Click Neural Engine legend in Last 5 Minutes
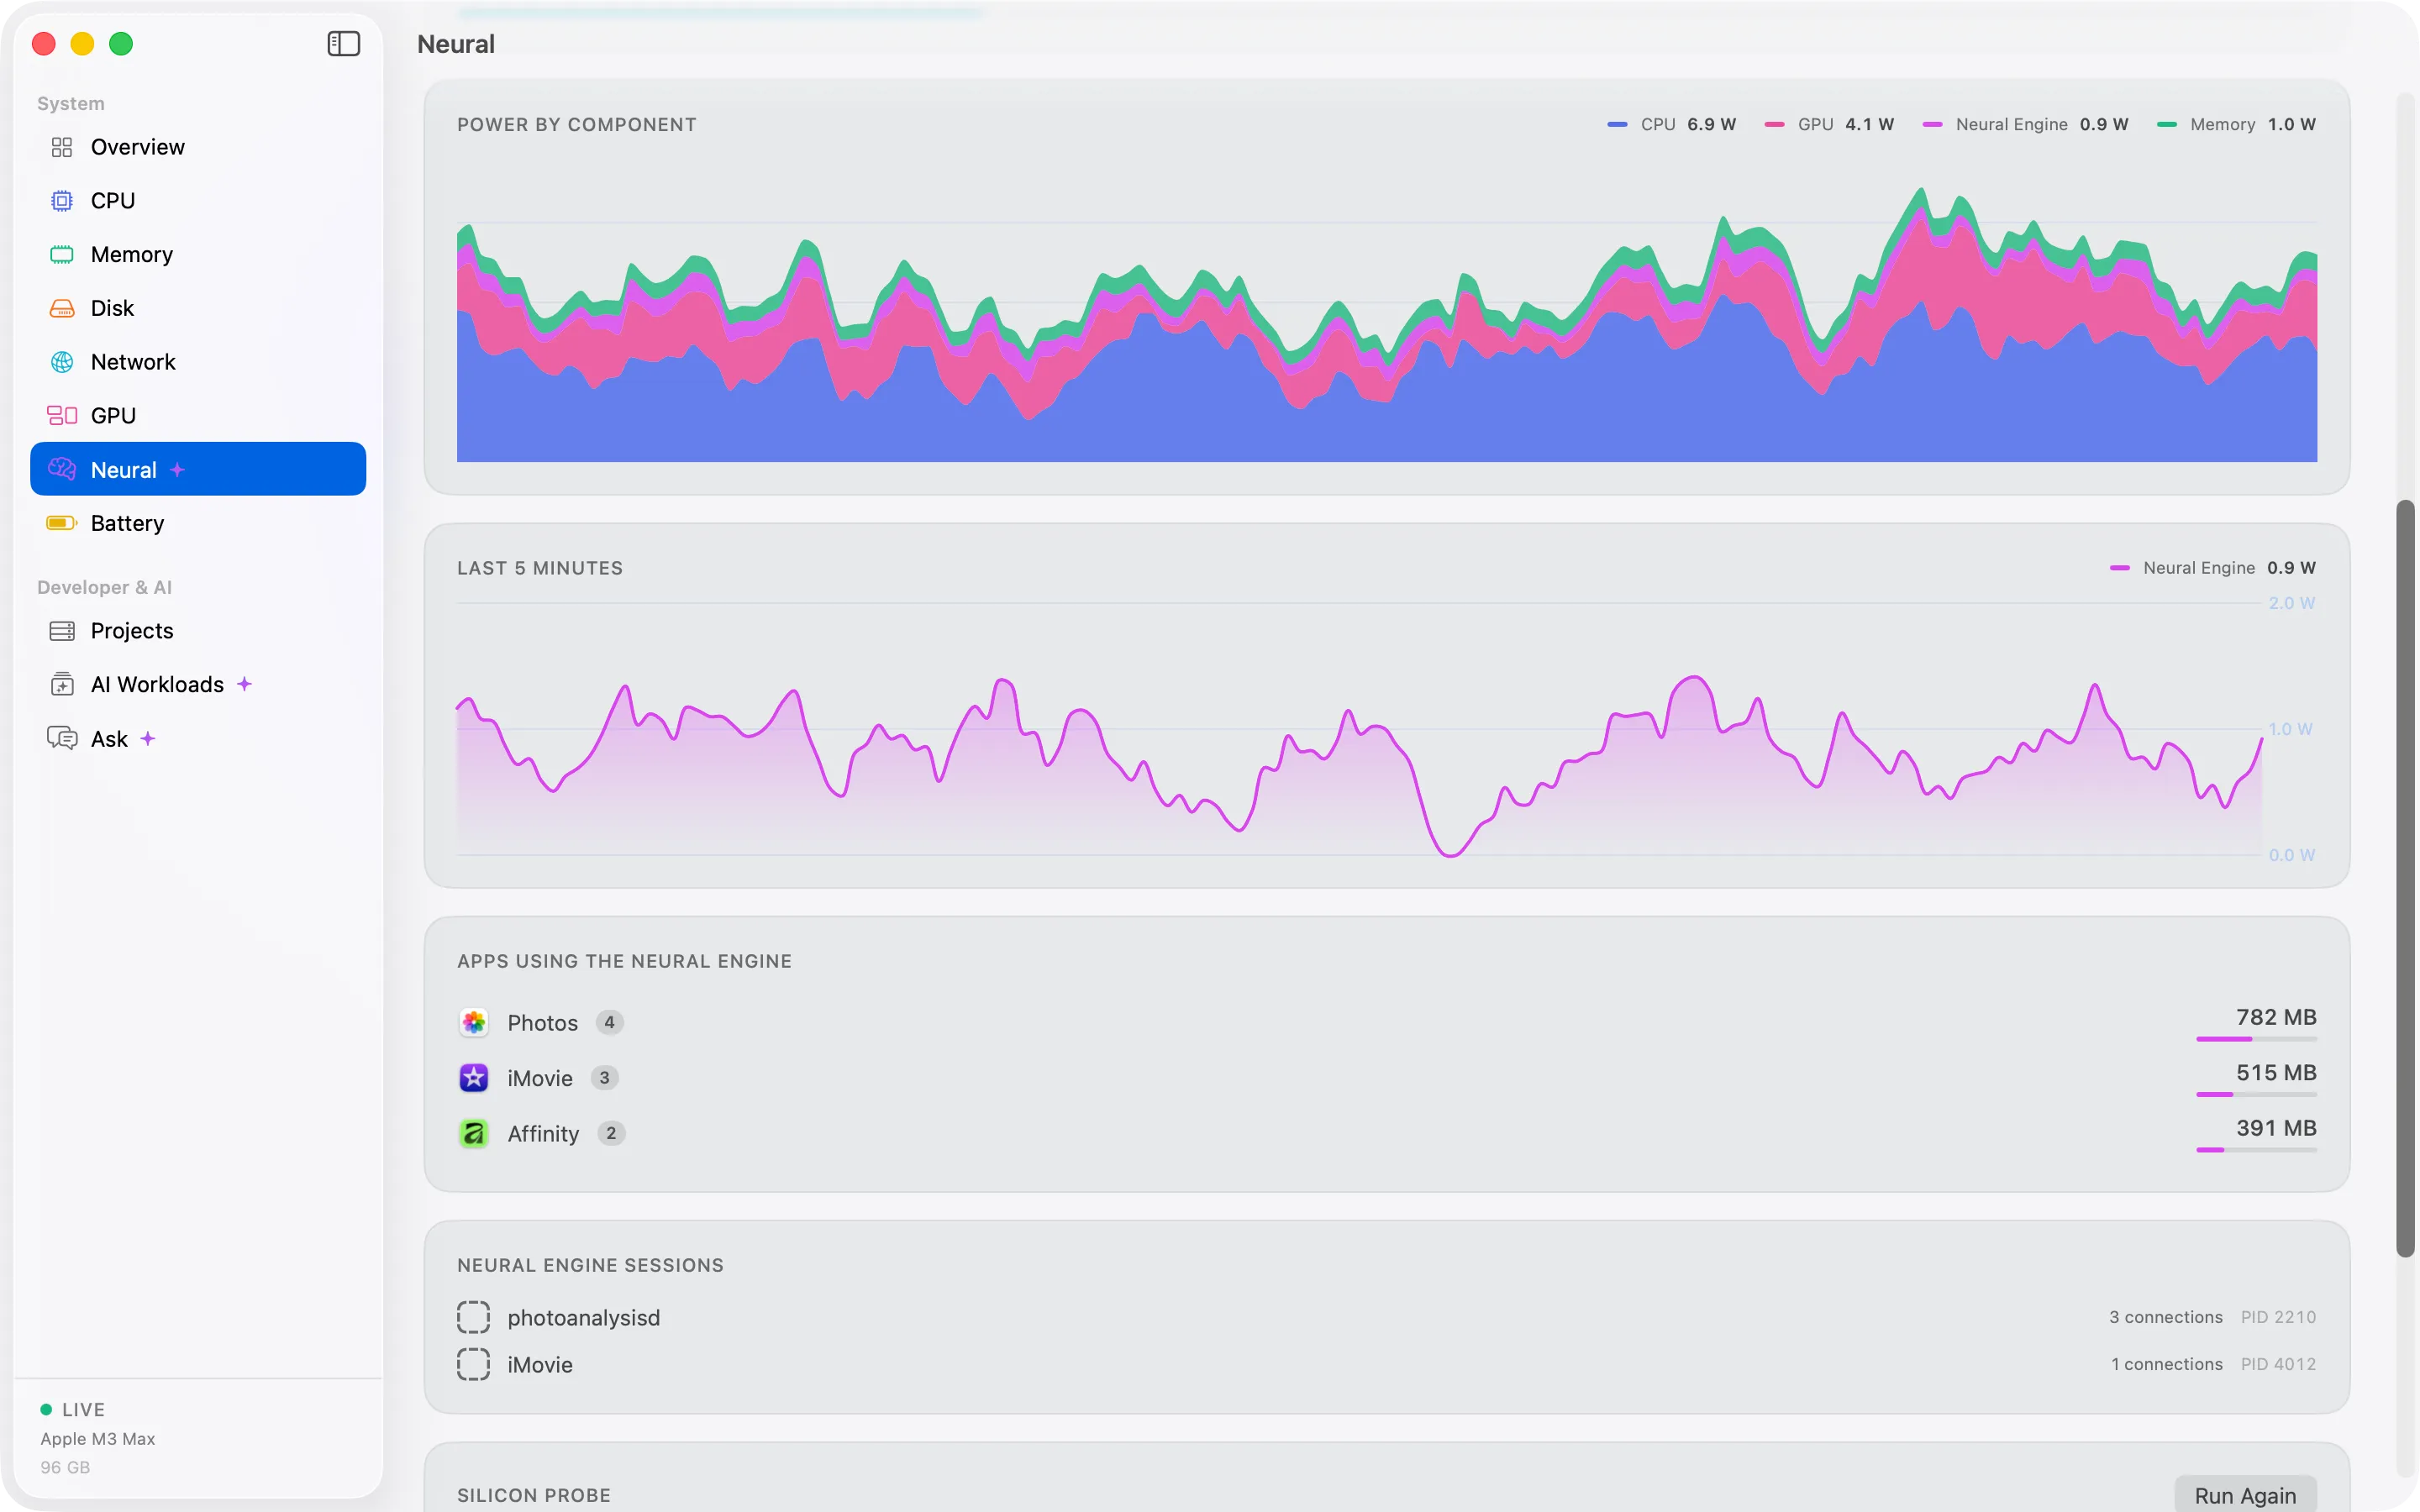 pyautogui.click(x=2212, y=568)
